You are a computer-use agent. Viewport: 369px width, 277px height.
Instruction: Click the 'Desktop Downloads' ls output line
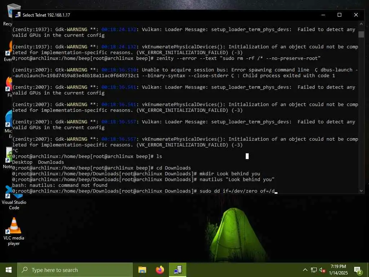click(38, 162)
